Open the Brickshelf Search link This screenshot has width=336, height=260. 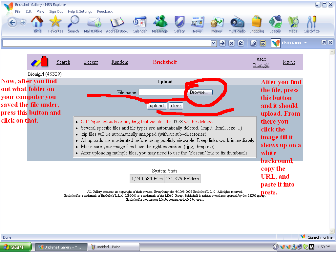coord(63,62)
